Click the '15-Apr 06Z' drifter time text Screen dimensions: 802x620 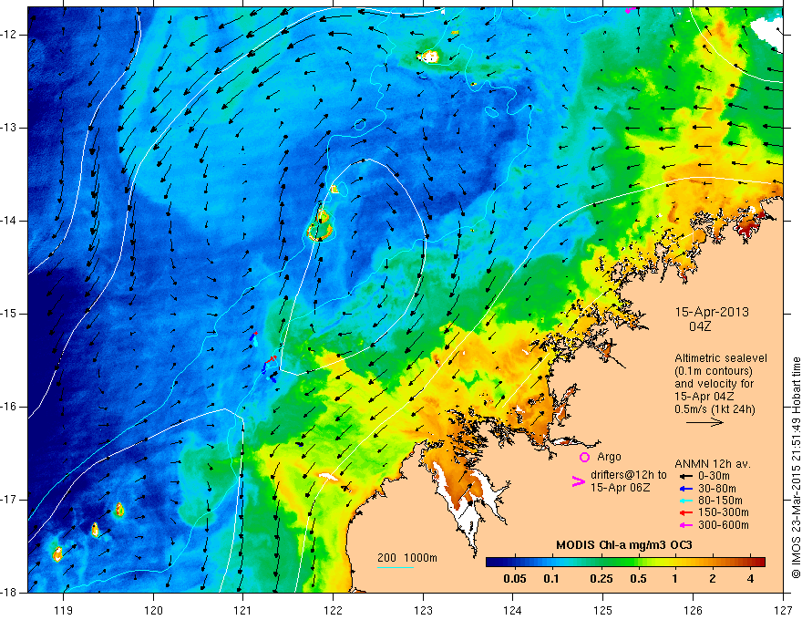coord(621,488)
